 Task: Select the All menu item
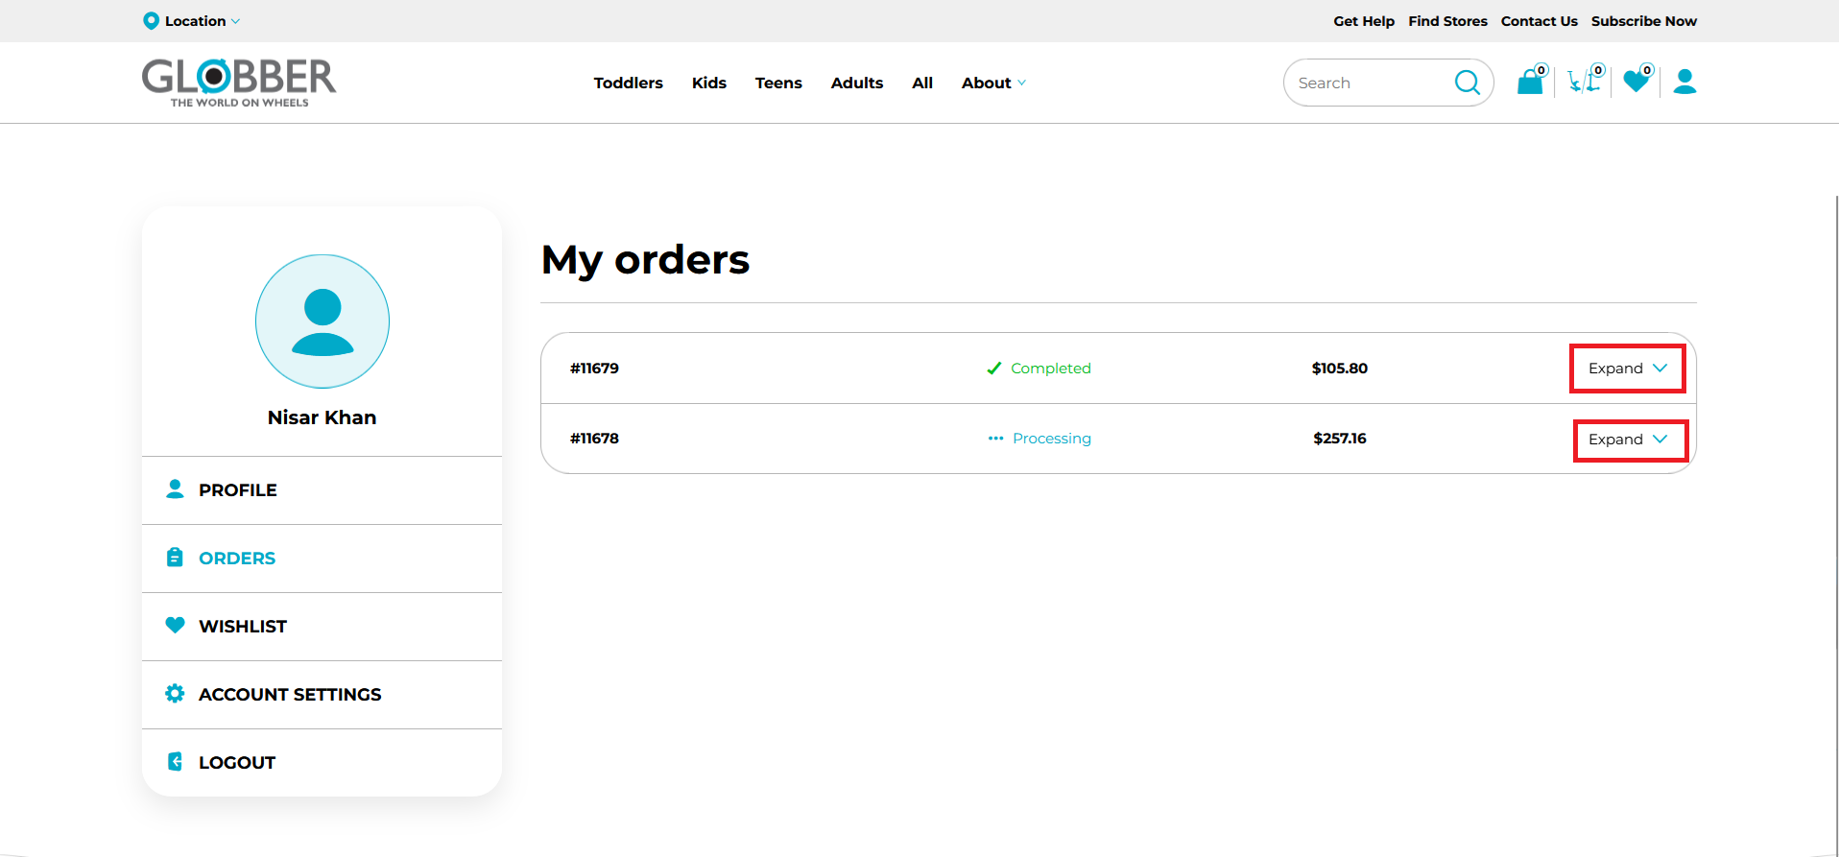point(921,83)
